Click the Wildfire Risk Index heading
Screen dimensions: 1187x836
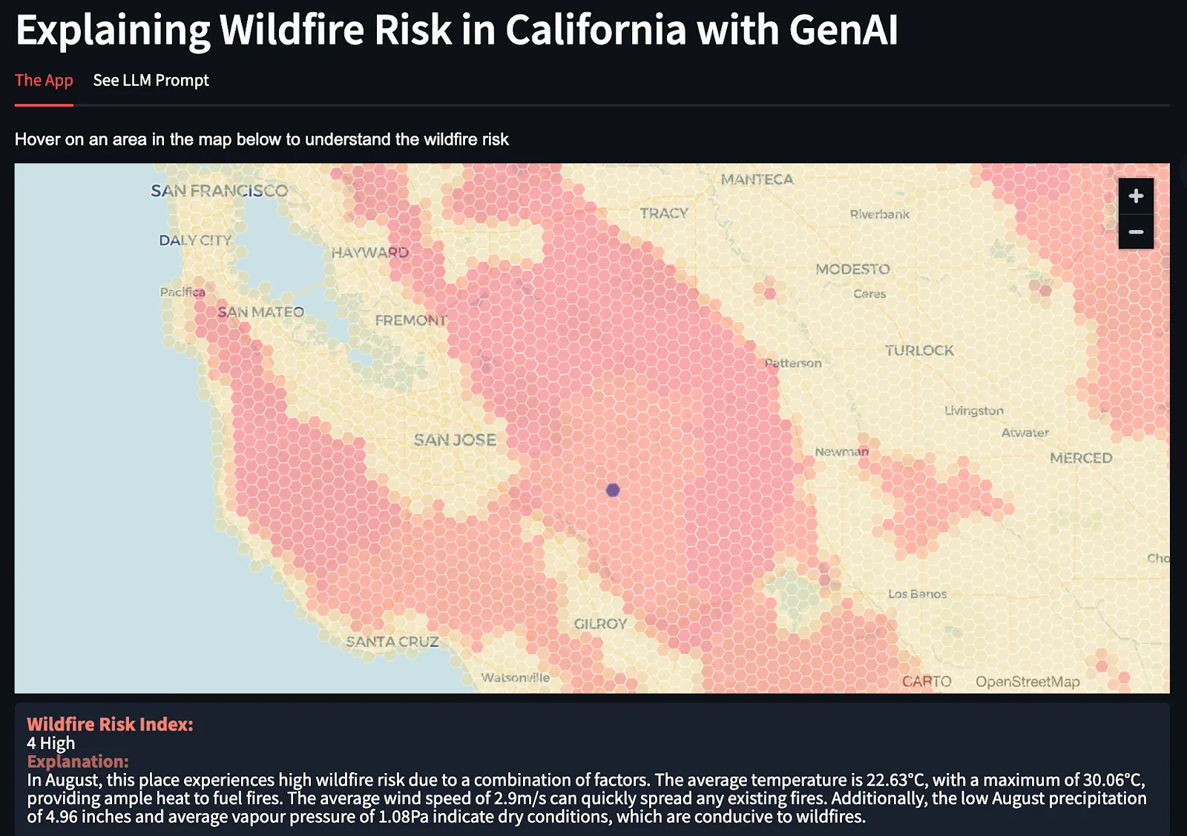(109, 724)
